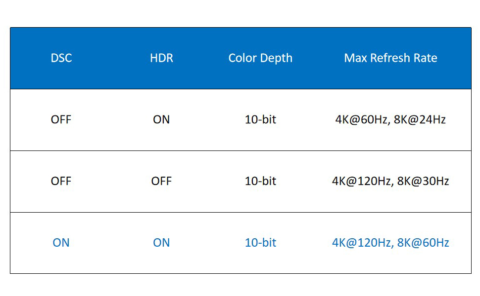This screenshot has height=296, width=480.
Task: Click the 4K@60Hz text in first row
Action: (x=362, y=120)
